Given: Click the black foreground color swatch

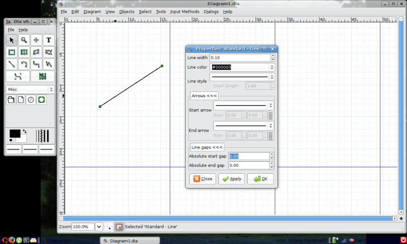Looking at the screenshot, I should (15, 134).
